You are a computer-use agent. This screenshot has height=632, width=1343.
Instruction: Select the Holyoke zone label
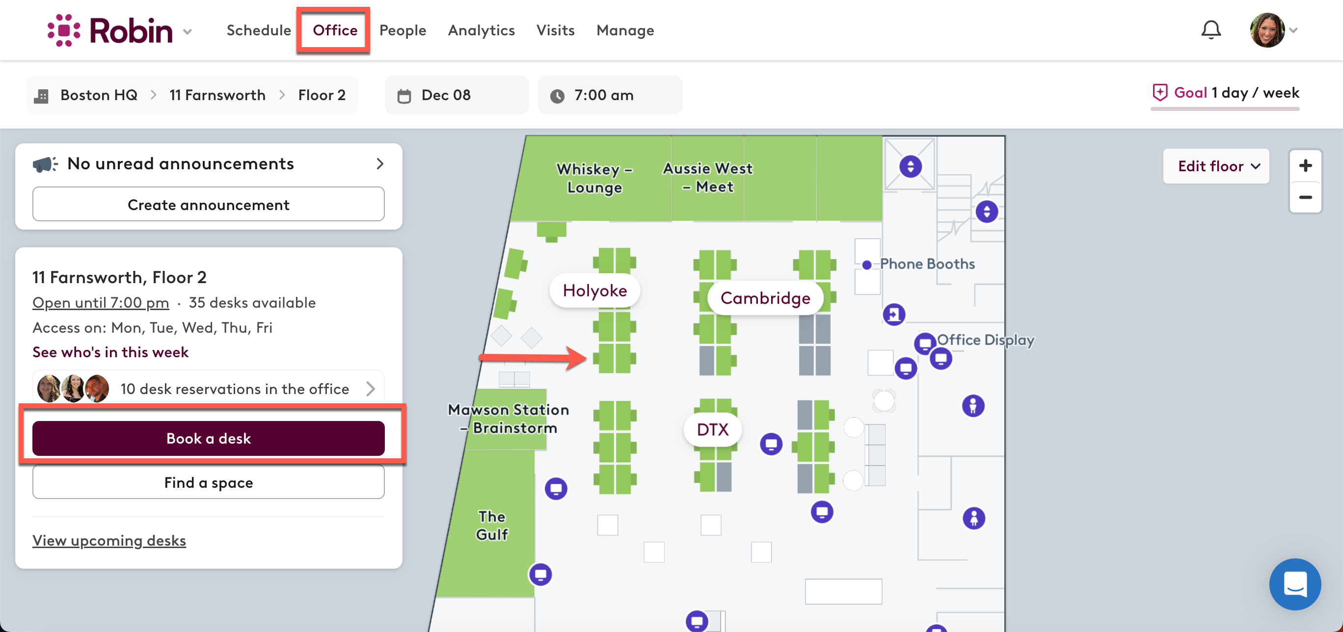[x=595, y=291]
